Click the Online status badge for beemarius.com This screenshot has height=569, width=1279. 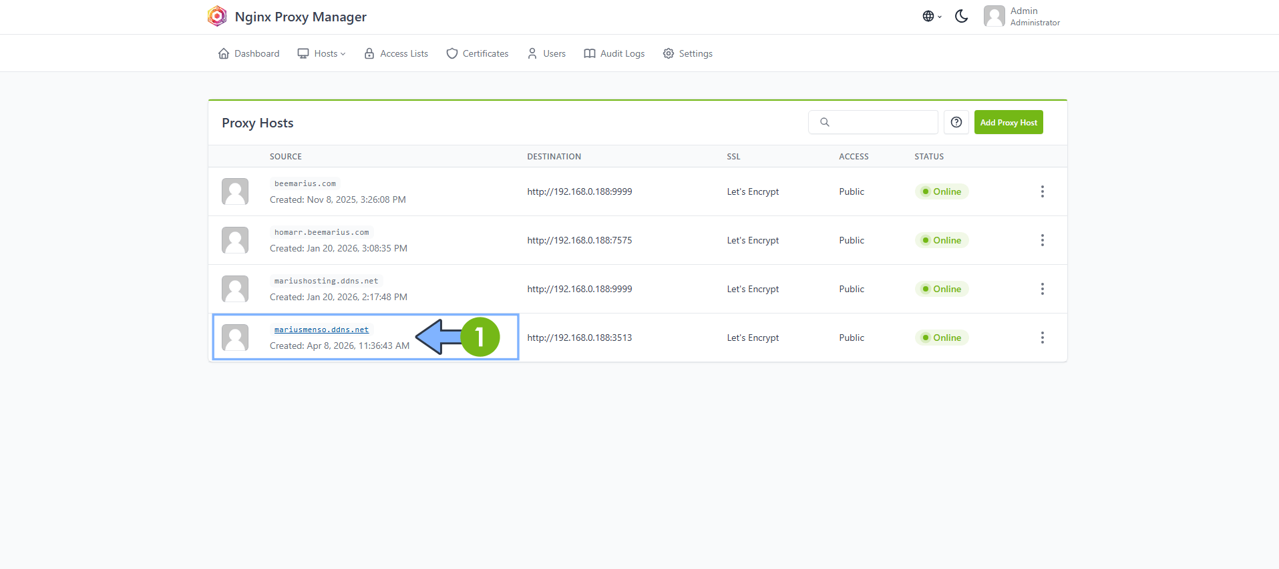(x=942, y=191)
